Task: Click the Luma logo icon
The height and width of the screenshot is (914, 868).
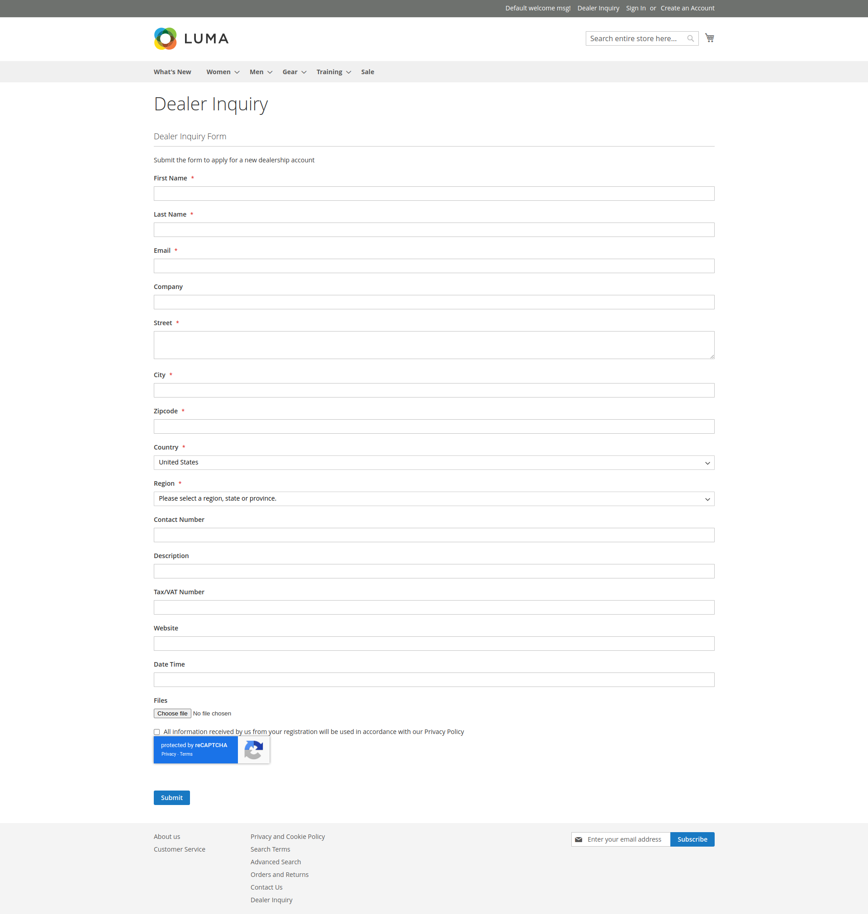Action: coord(165,38)
